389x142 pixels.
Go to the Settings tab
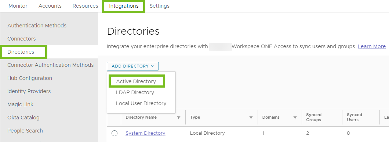[x=159, y=6]
